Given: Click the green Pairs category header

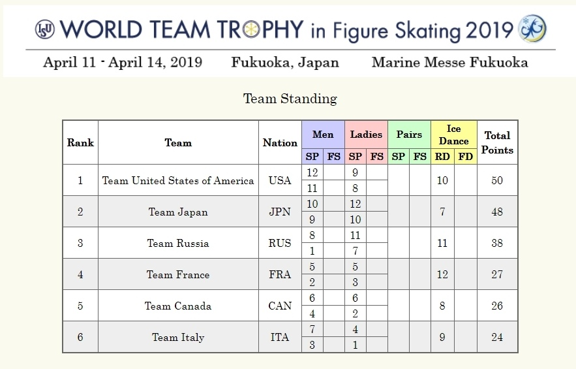Looking at the screenshot, I should [409, 135].
